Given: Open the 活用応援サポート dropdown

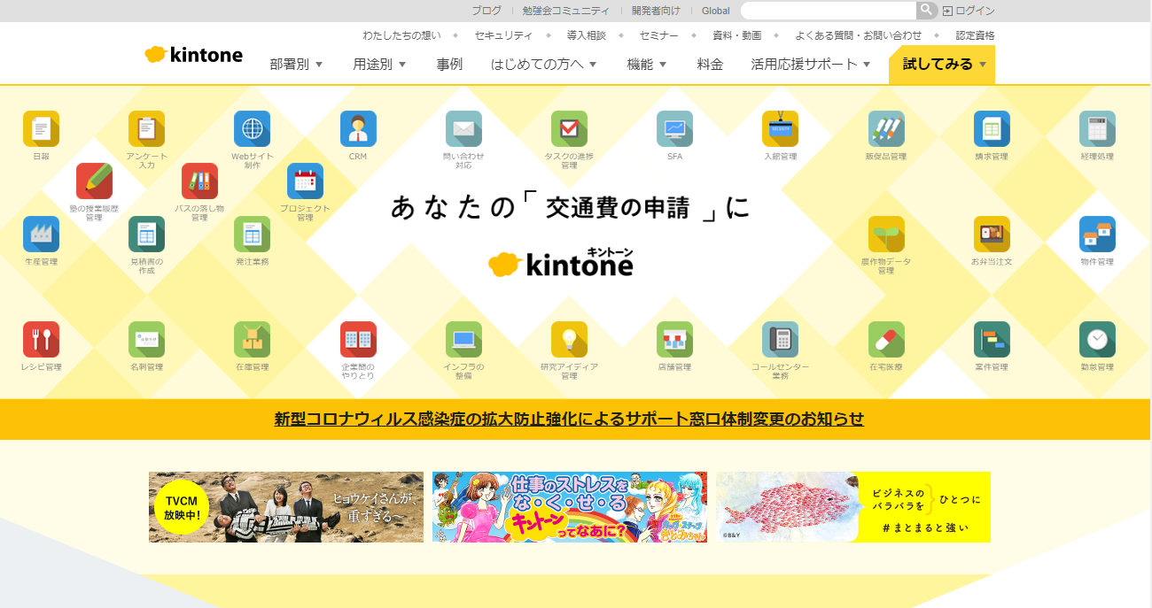Looking at the screenshot, I should coord(811,65).
